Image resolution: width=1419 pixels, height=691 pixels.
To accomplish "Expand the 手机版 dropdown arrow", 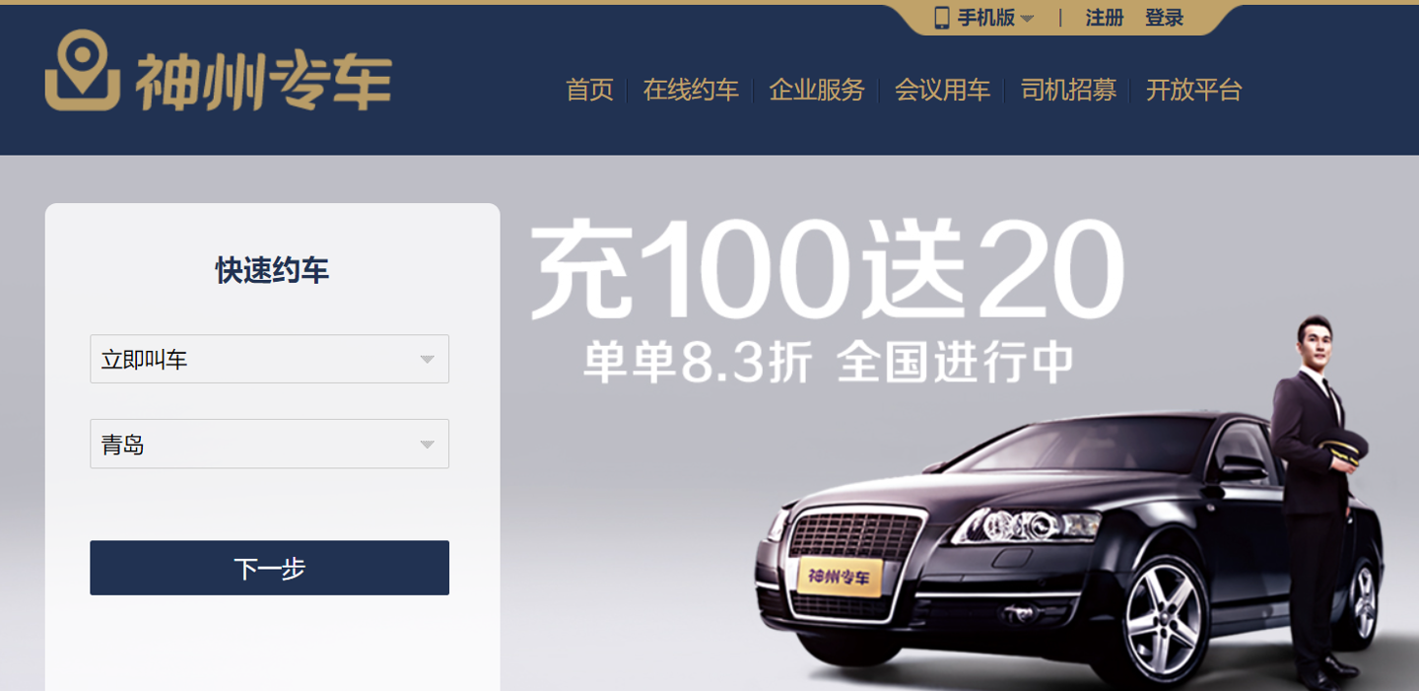I will pyautogui.click(x=1027, y=19).
